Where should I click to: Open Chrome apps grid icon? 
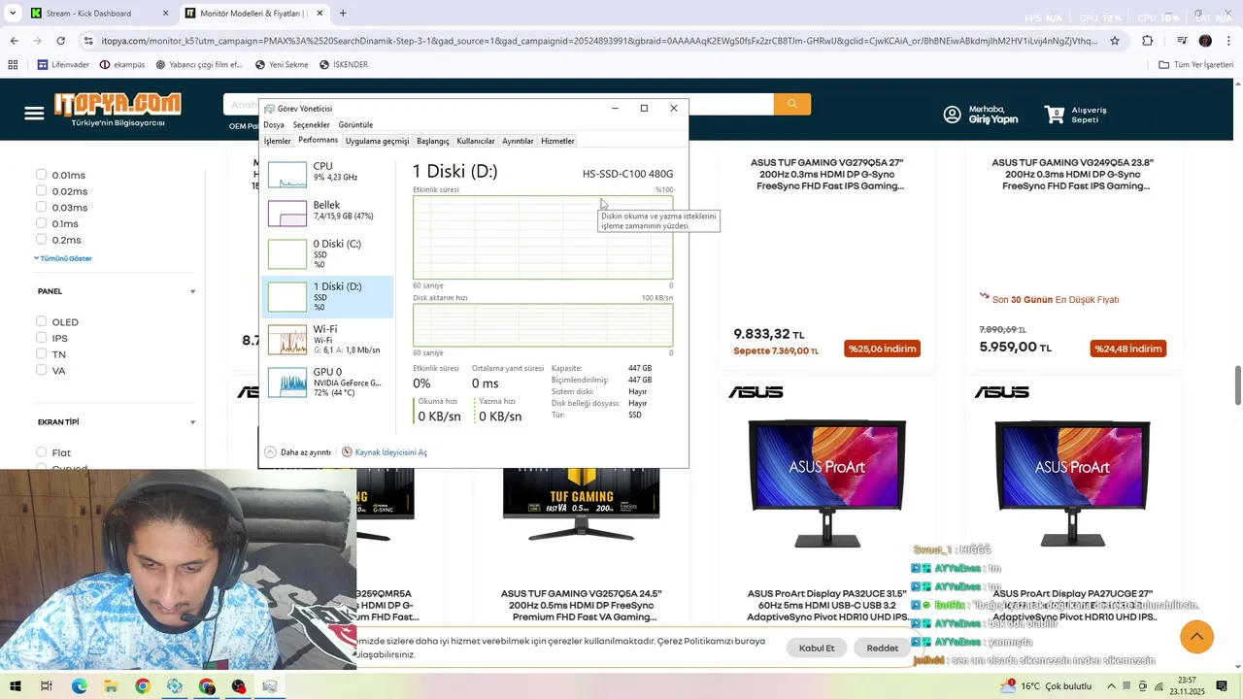[13, 65]
